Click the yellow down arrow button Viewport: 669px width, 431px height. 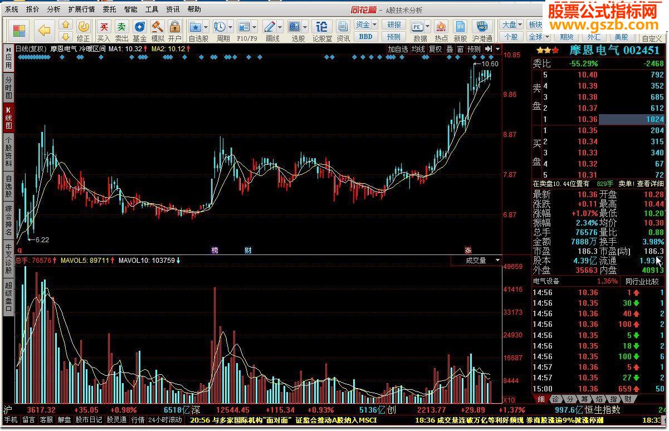[x=66, y=37]
